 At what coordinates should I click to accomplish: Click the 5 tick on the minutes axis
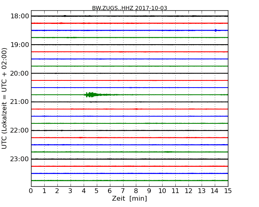[97, 191]
